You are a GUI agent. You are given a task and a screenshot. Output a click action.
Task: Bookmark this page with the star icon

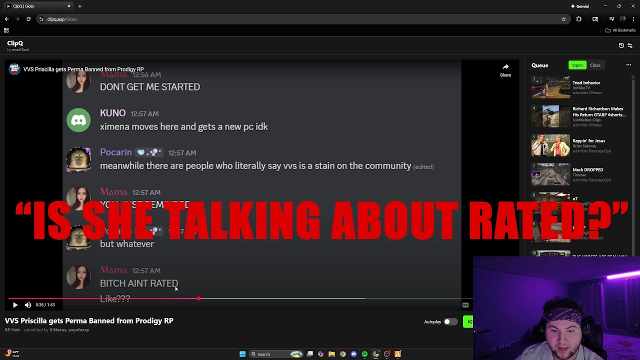(563, 19)
